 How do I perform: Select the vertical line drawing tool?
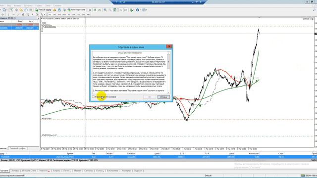(8, 14)
